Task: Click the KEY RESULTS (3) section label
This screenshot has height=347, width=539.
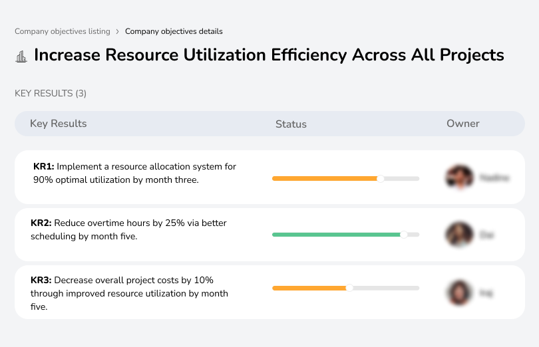Action: click(x=51, y=94)
